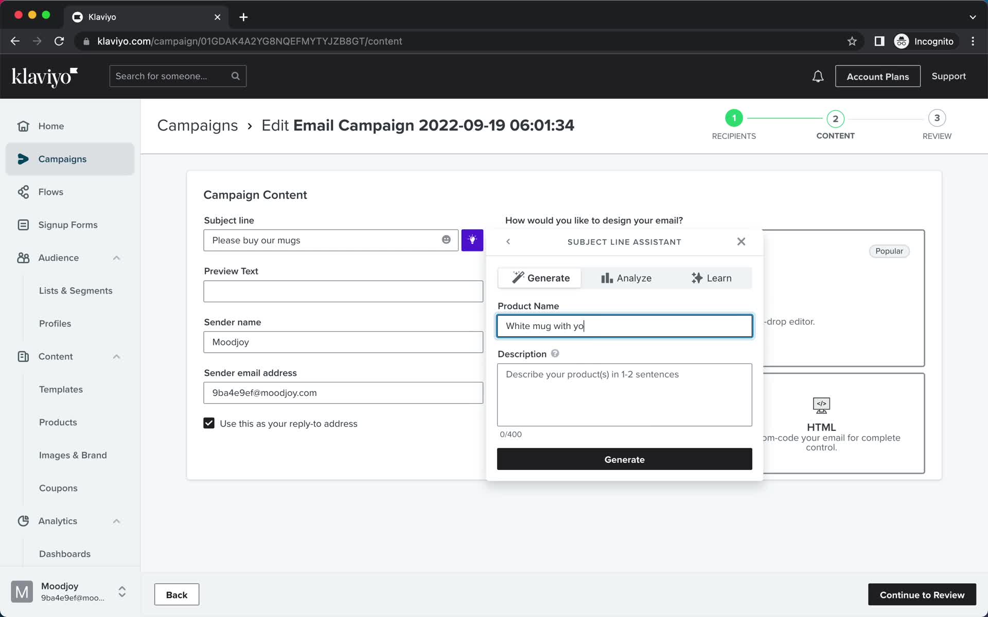Open the Learn tab in assistant
The width and height of the screenshot is (988, 617).
710,278
